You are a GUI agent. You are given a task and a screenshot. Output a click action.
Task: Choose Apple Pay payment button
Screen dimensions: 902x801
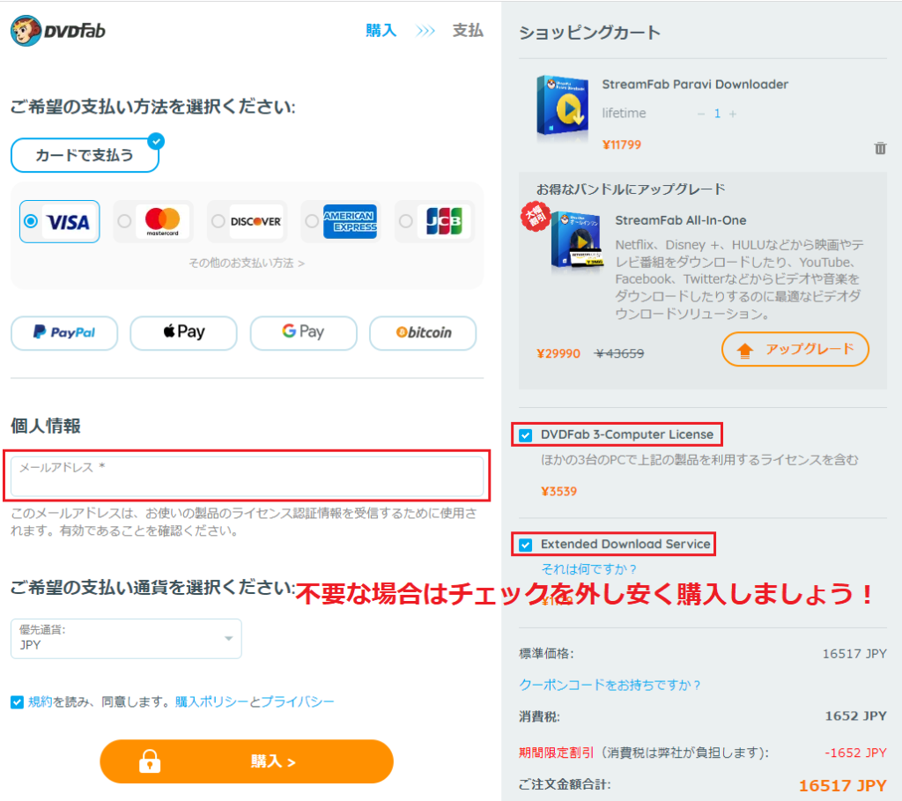pos(183,332)
